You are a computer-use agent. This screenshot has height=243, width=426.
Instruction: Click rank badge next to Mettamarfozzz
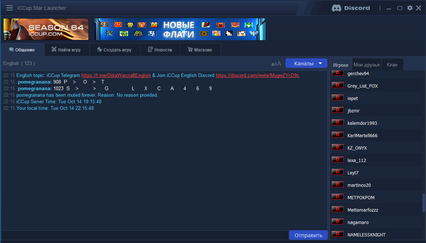tap(338, 209)
